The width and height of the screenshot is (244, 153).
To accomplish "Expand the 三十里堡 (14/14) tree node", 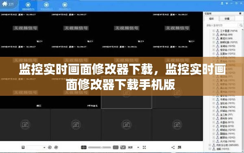I will pyautogui.click(x=213, y=31).
